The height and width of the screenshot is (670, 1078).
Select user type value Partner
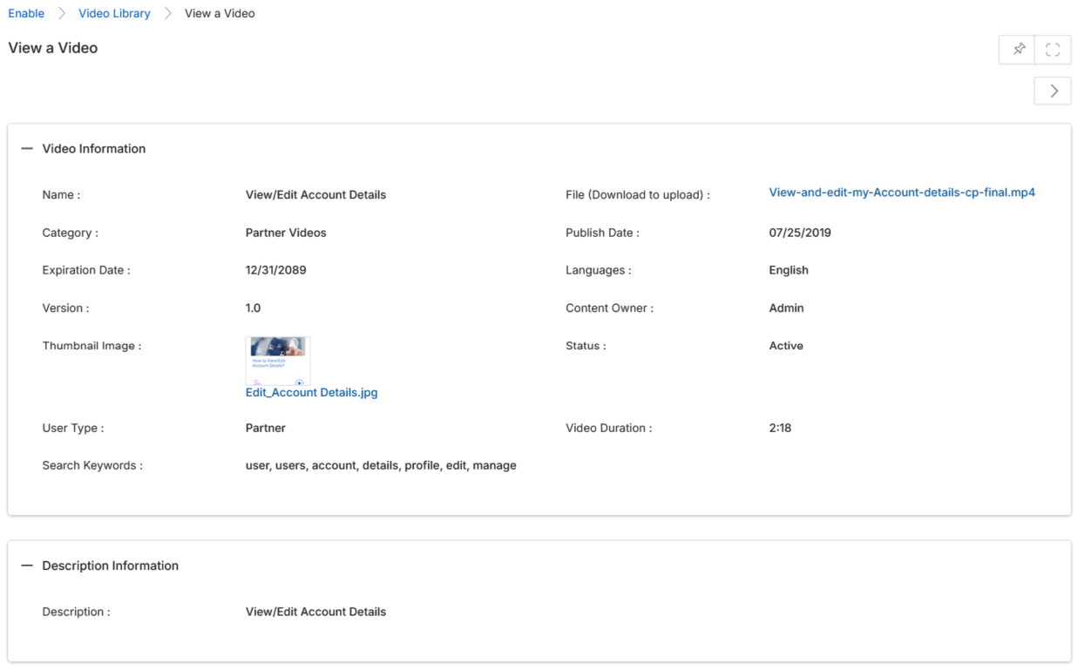(266, 428)
